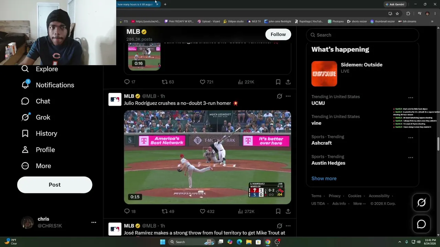This screenshot has width=440, height=247.
Task: Open the floating chat bubble button
Action: [421, 224]
